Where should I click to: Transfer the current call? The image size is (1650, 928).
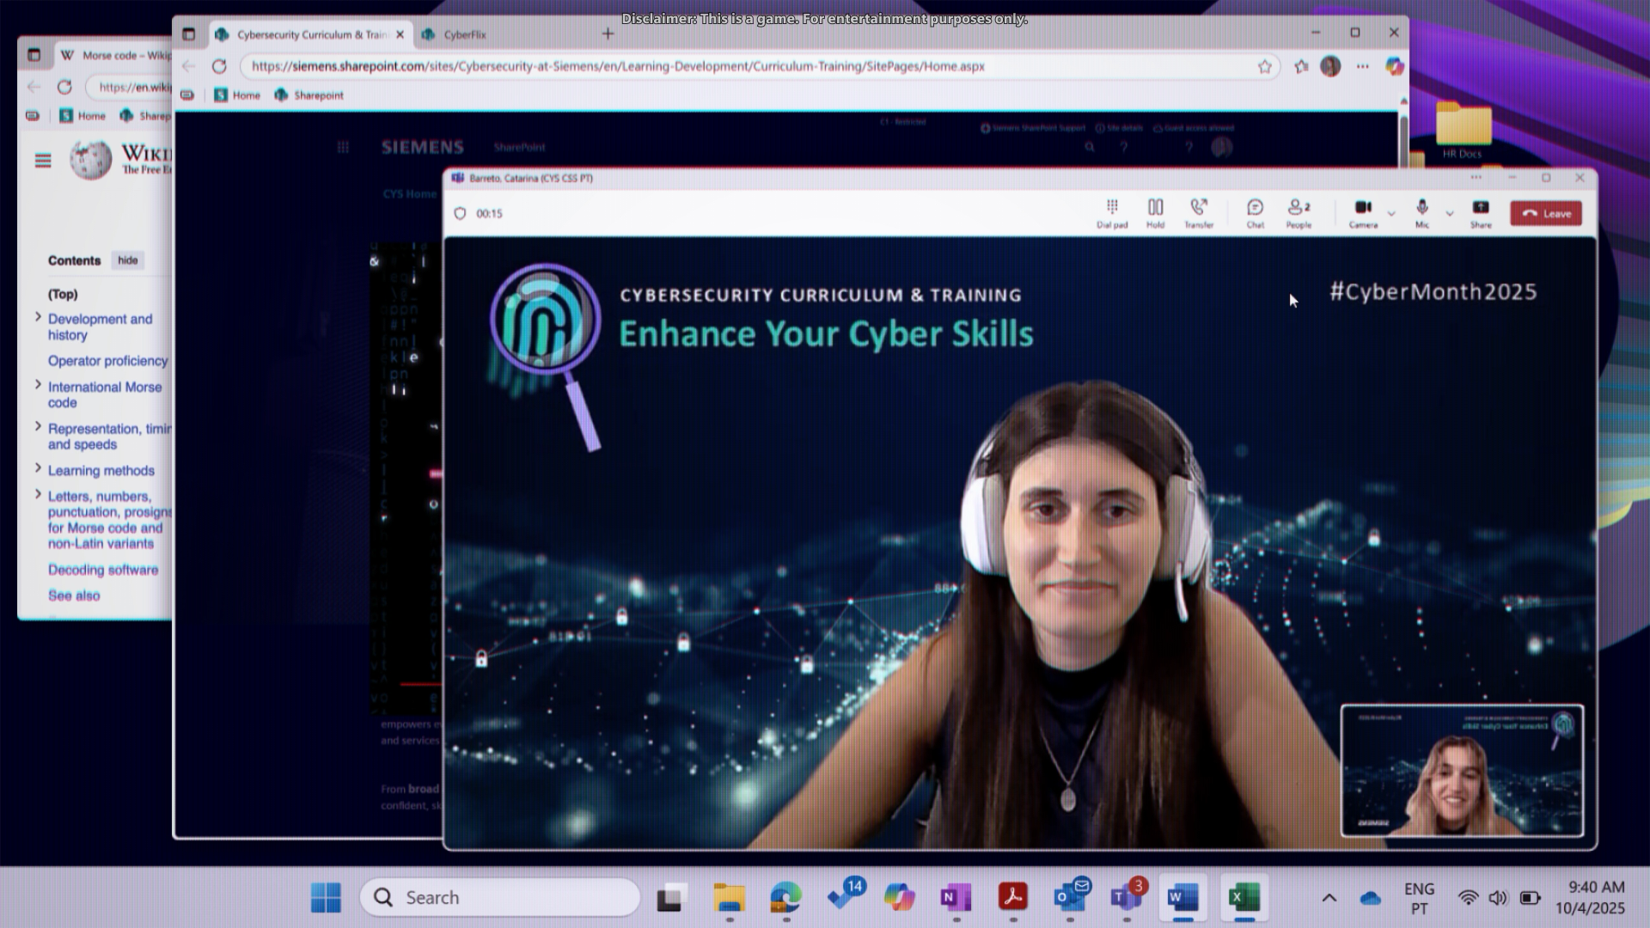(x=1200, y=213)
